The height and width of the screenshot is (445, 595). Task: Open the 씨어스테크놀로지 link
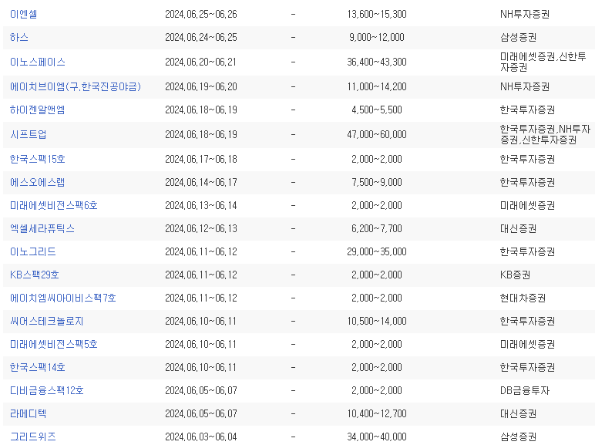click(x=47, y=322)
